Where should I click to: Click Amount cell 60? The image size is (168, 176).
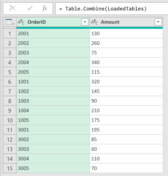[x=126, y=149]
